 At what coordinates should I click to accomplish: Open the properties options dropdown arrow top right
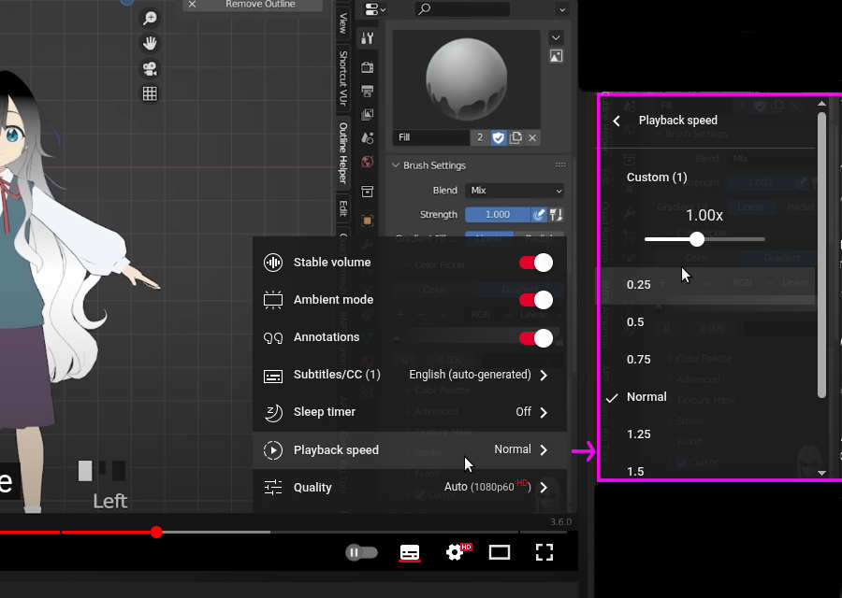[x=561, y=9]
